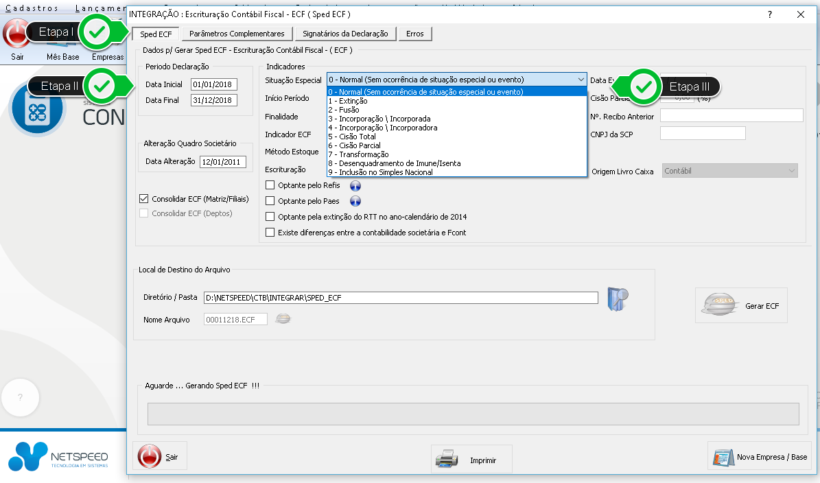Click the Data Inicial date field
The width and height of the screenshot is (820, 483).
click(213, 84)
